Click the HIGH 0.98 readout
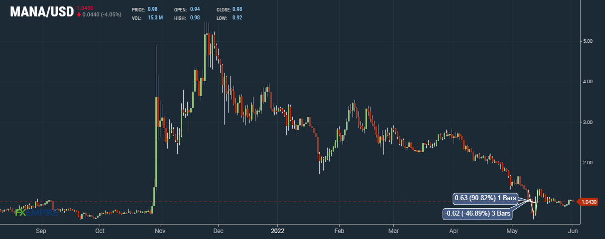This screenshot has height=239, width=605. pyautogui.click(x=187, y=18)
